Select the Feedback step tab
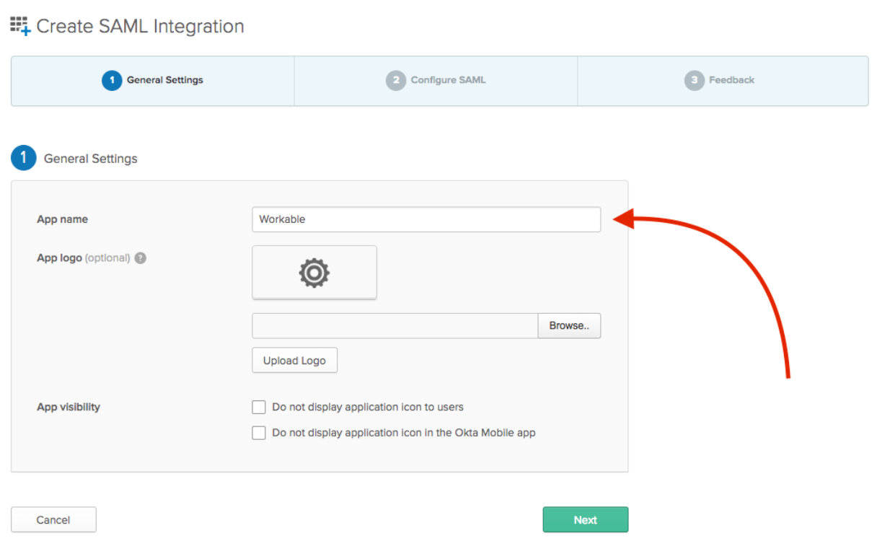Screen dimensions: 877x541 tap(723, 81)
